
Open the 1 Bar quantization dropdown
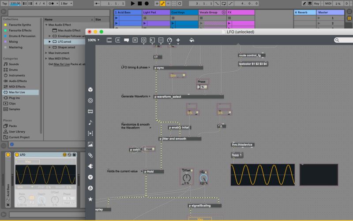coord(66,4)
